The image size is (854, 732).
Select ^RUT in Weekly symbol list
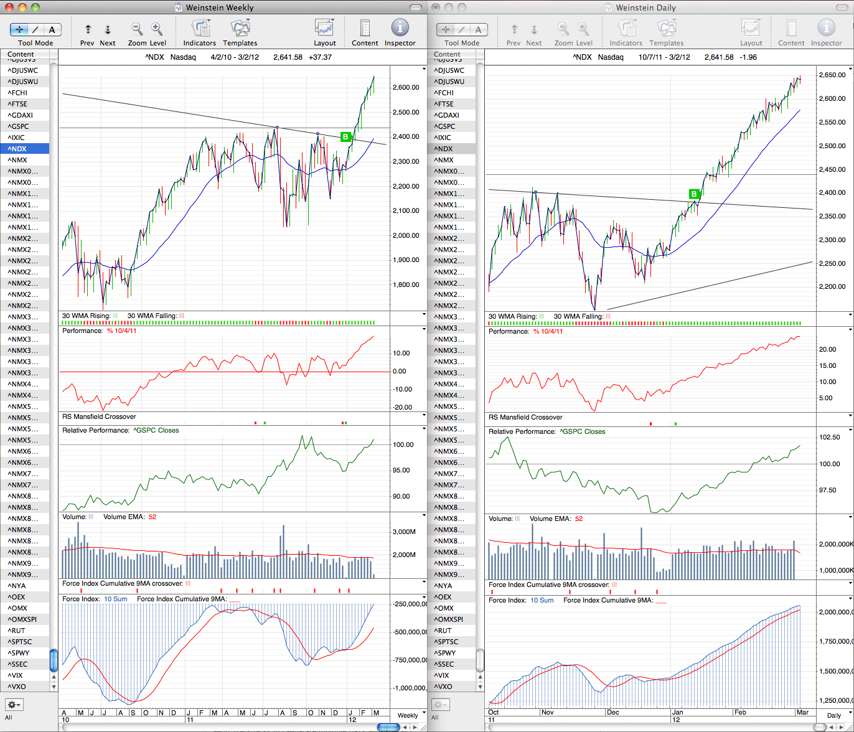(x=25, y=631)
